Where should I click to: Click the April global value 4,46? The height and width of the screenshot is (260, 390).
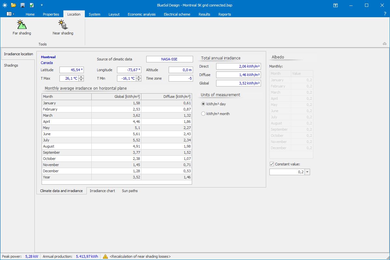[x=116, y=122]
